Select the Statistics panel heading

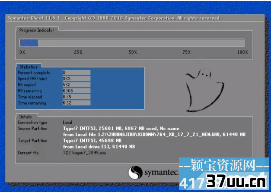point(29,67)
